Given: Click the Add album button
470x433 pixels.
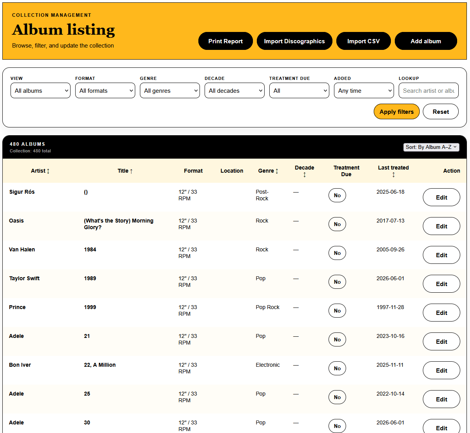Looking at the screenshot, I should [x=426, y=41].
